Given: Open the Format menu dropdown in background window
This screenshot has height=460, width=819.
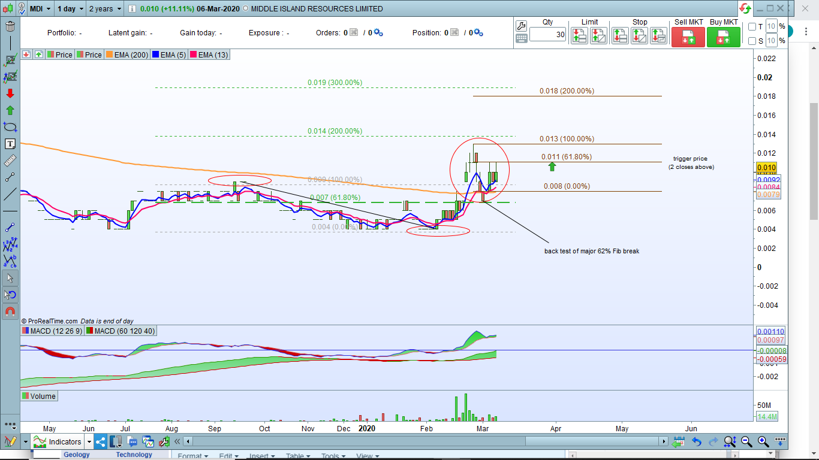Looking at the screenshot, I should 193,456.
